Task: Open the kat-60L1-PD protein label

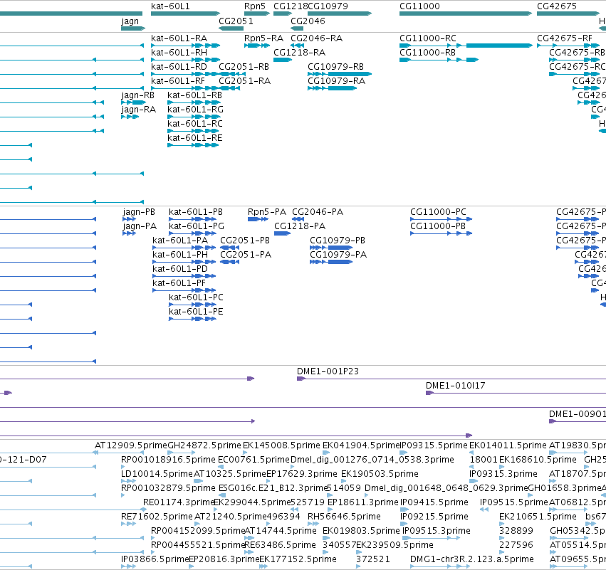Action: pos(180,269)
